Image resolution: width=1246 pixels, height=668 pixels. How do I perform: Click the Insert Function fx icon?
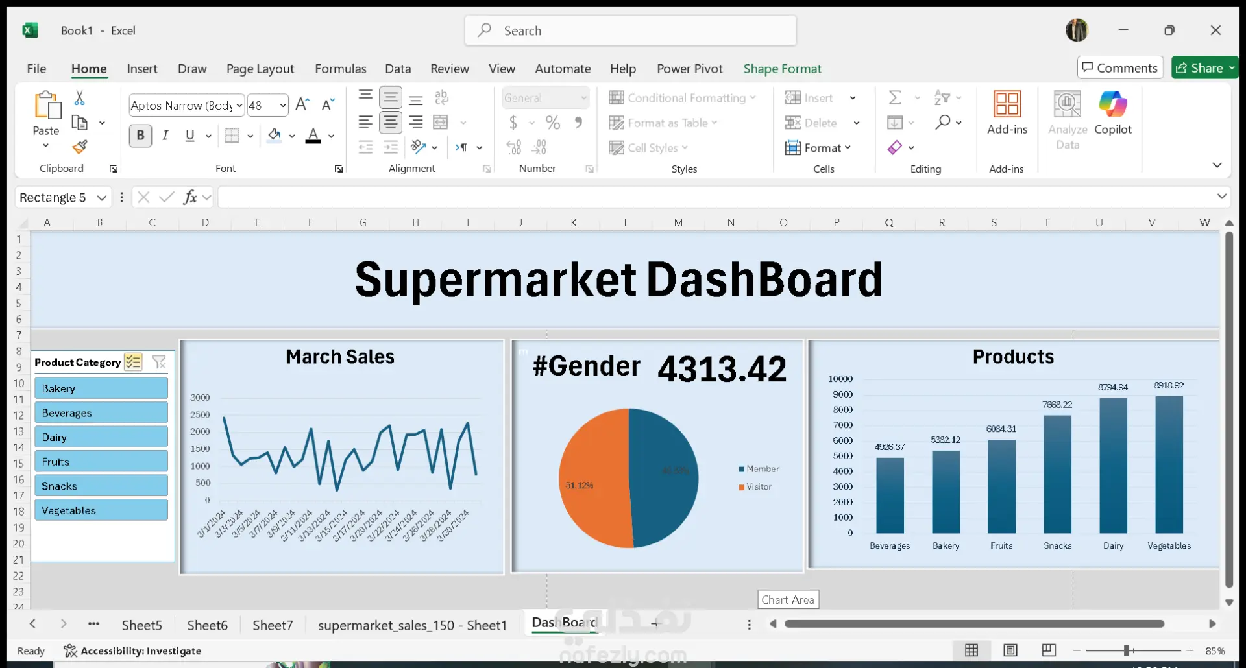pos(190,197)
